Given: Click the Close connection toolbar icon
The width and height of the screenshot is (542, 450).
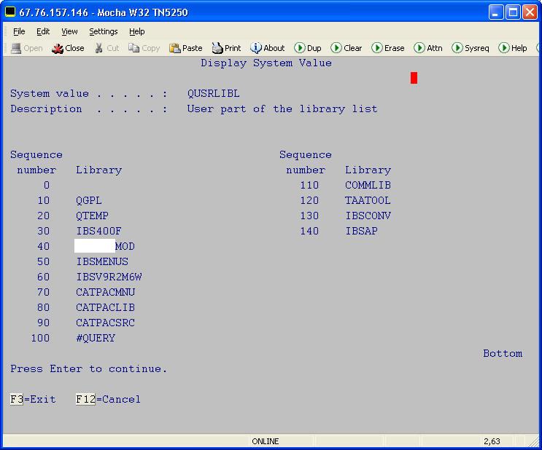Looking at the screenshot, I should point(58,48).
